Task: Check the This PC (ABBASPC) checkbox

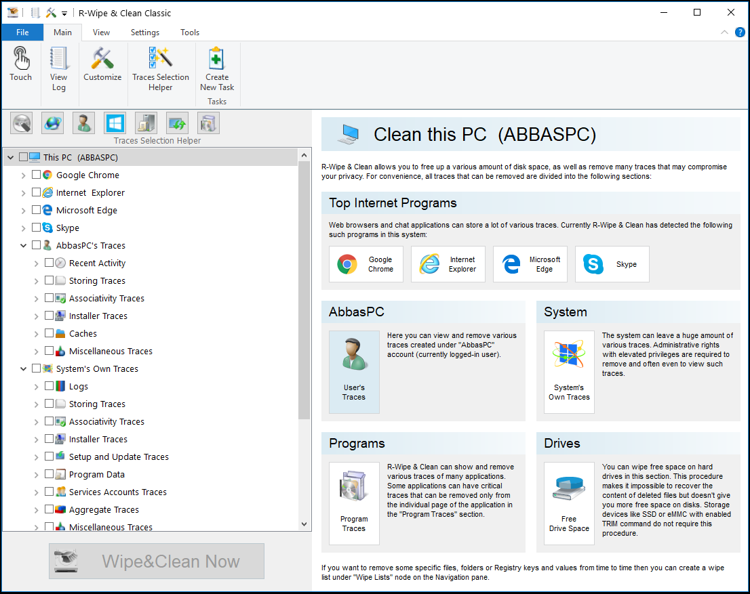Action: pos(23,157)
